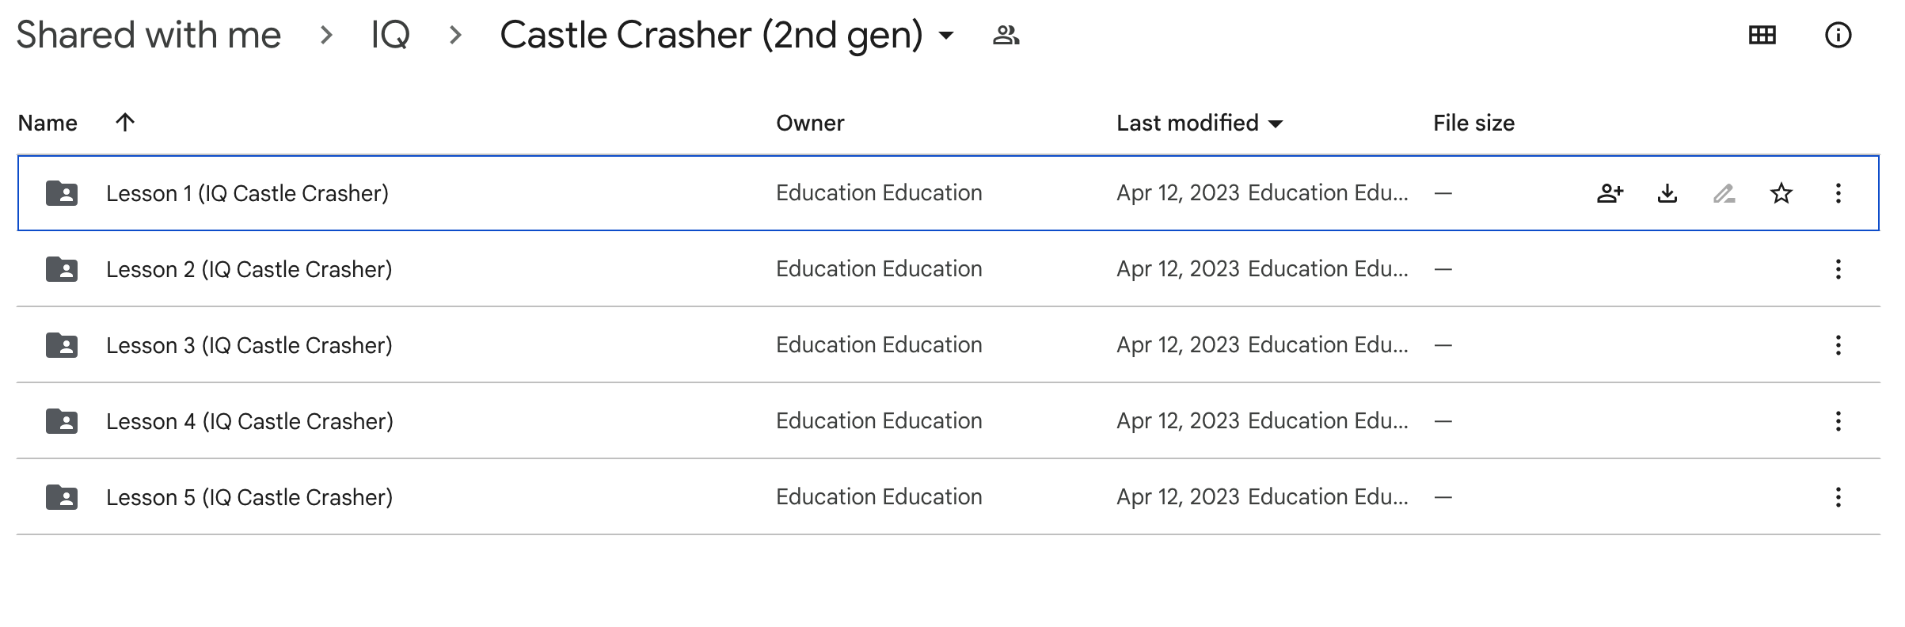Open the Castle Crasher folder dropdown arrow
This screenshot has width=1905, height=627.
945,37
